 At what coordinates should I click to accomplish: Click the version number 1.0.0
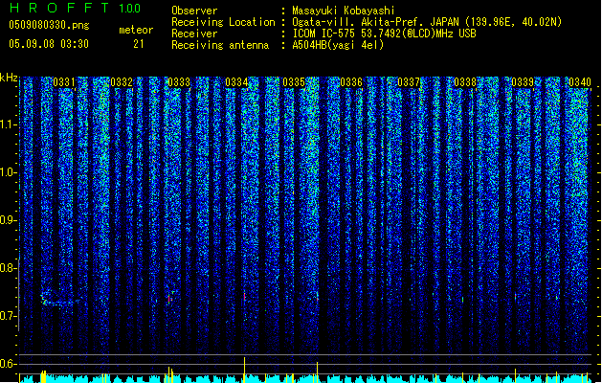pyautogui.click(x=130, y=9)
